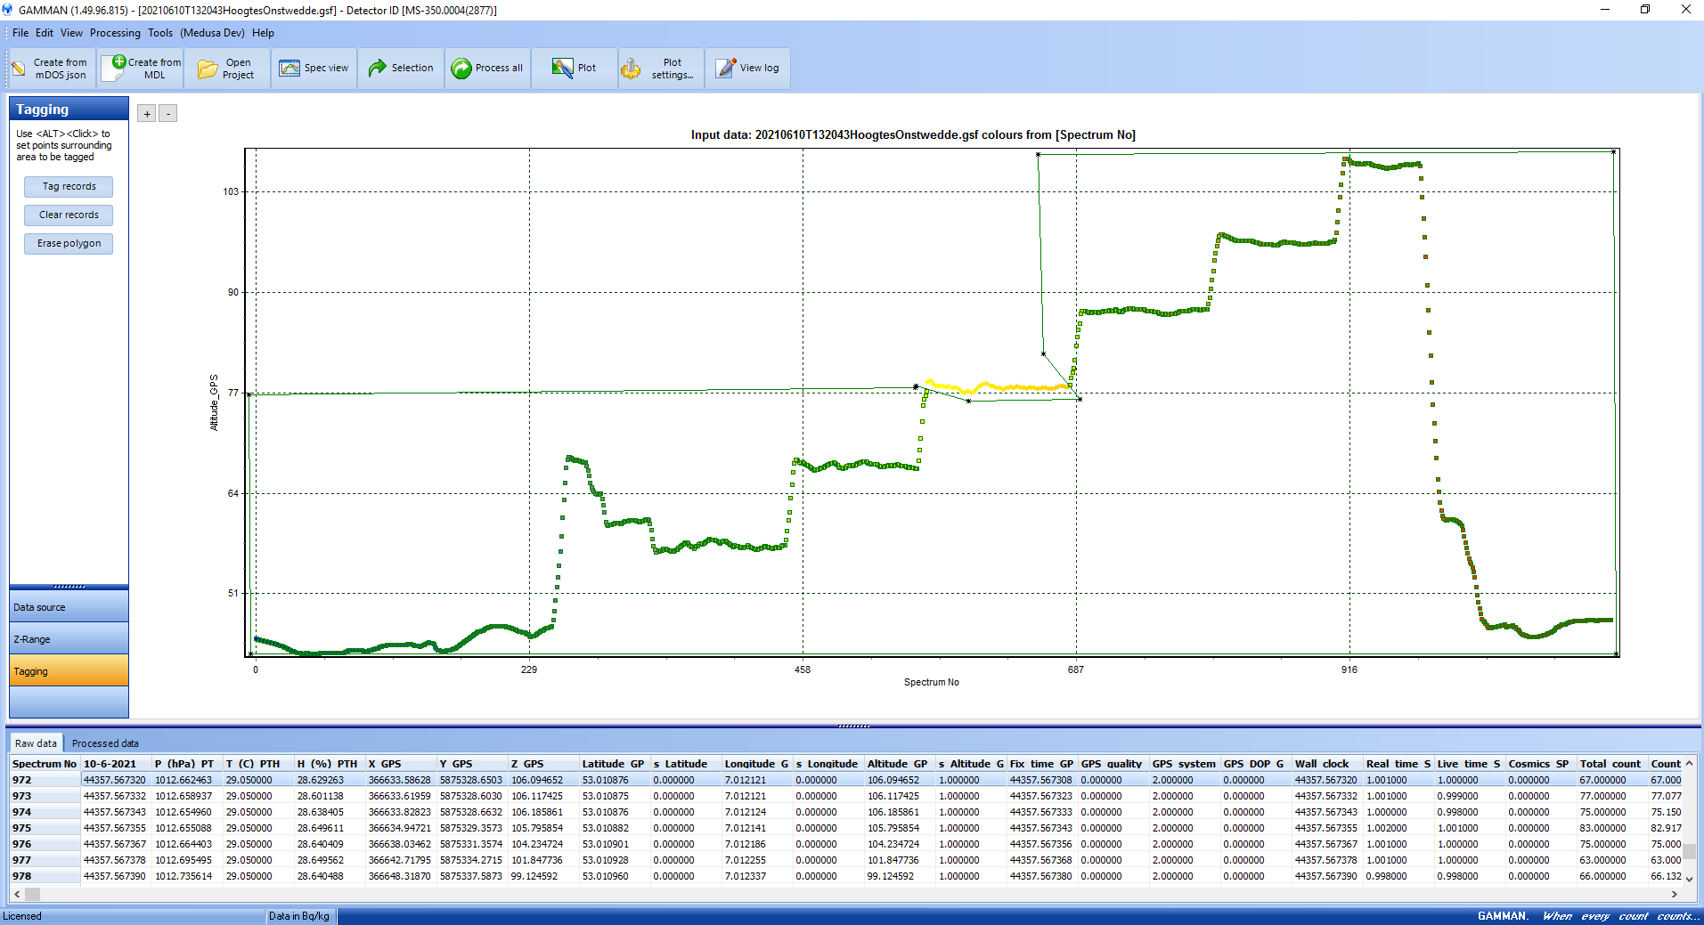Expand the Data source panel section

pyautogui.click(x=69, y=607)
